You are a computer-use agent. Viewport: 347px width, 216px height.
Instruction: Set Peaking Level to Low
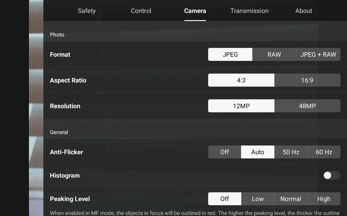point(258,199)
